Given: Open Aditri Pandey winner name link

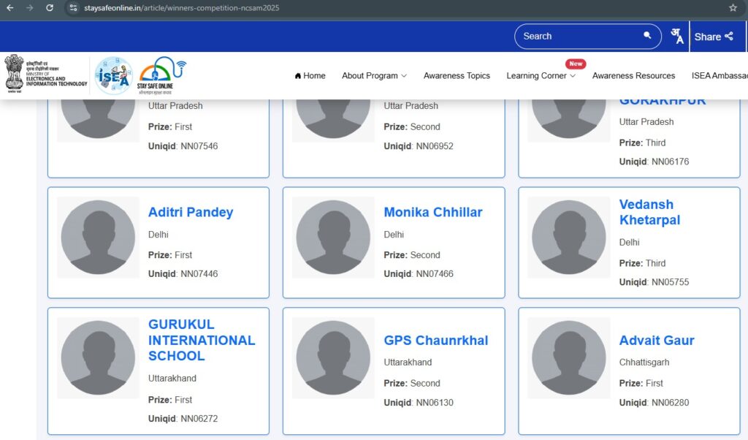Looking at the screenshot, I should [191, 213].
